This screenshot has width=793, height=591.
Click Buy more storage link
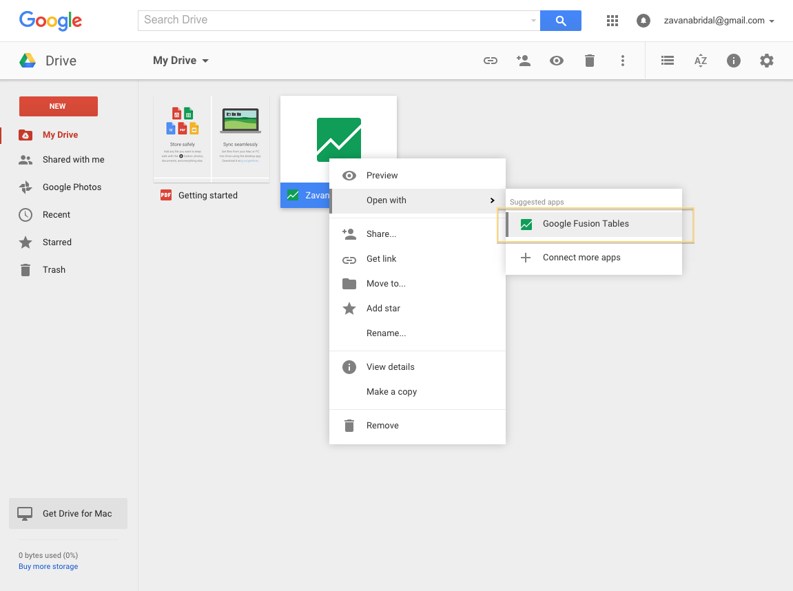(x=48, y=567)
